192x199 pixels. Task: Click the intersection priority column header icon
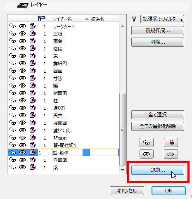42,19
